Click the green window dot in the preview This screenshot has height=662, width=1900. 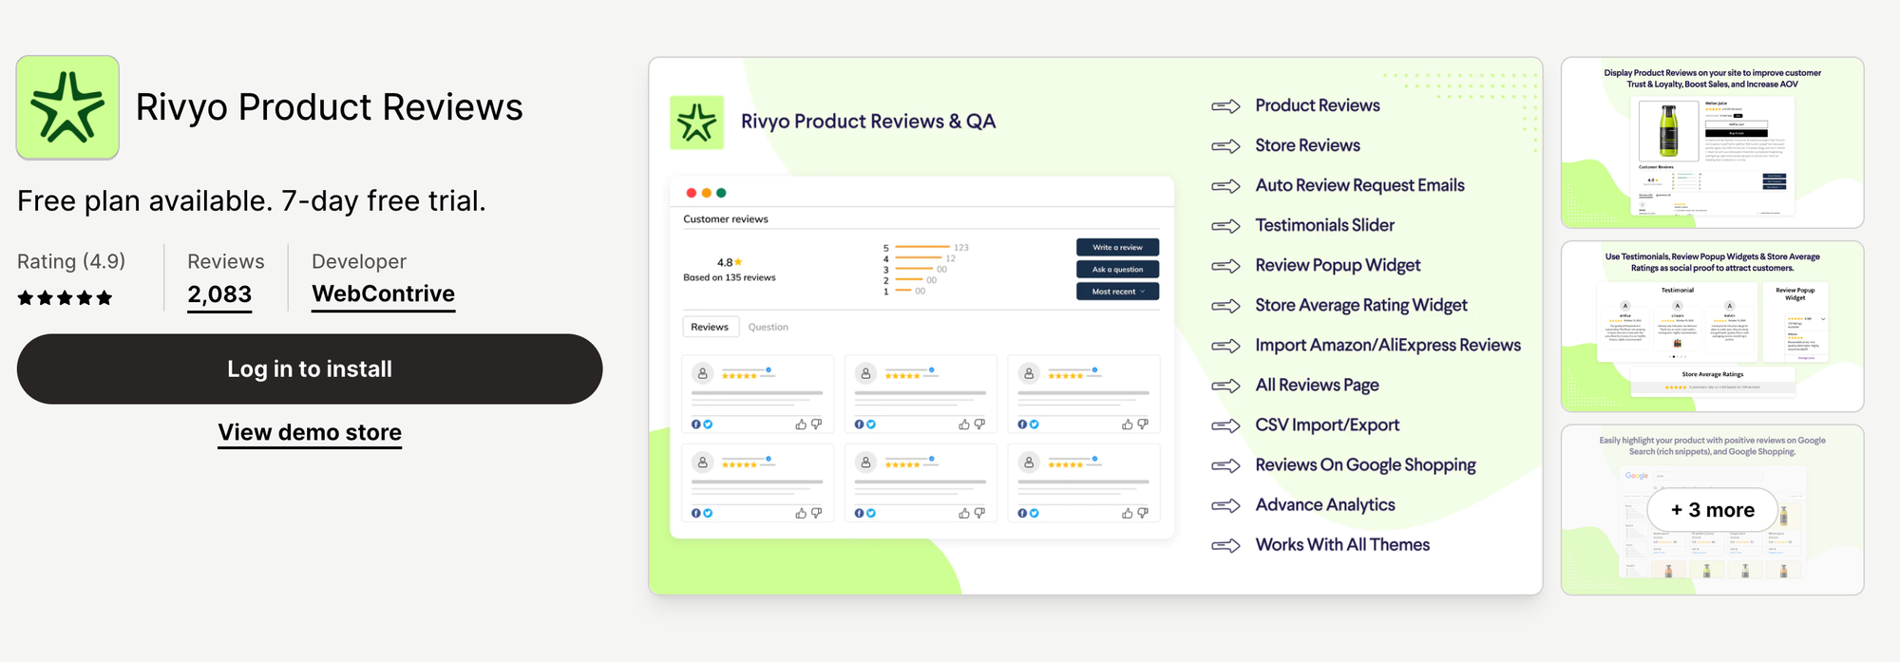point(721,193)
